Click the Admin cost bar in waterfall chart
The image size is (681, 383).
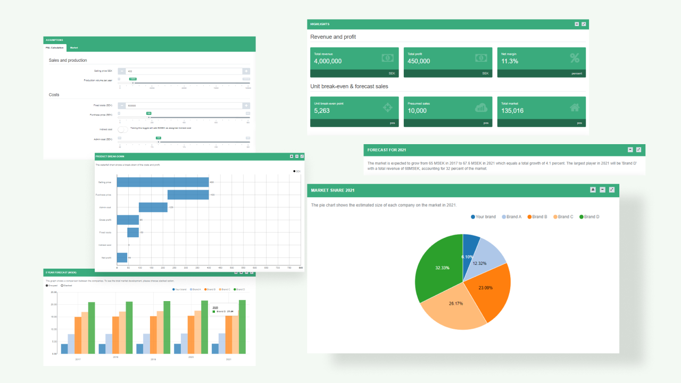tap(153, 207)
